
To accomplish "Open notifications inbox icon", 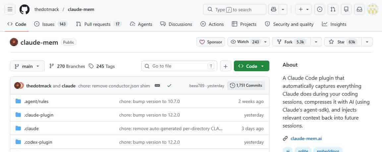I will (x=359, y=9).
